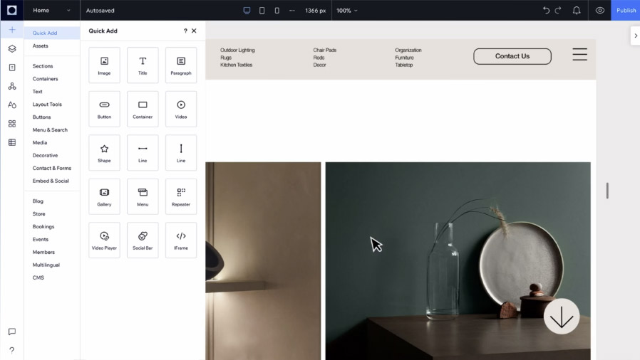Select mobile breakpoint icon
The image size is (640, 360).
(277, 11)
